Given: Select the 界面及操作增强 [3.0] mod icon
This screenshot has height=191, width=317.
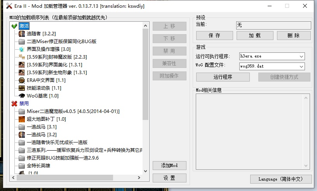Looking at the screenshot, I should pyautogui.click(x=22, y=49).
